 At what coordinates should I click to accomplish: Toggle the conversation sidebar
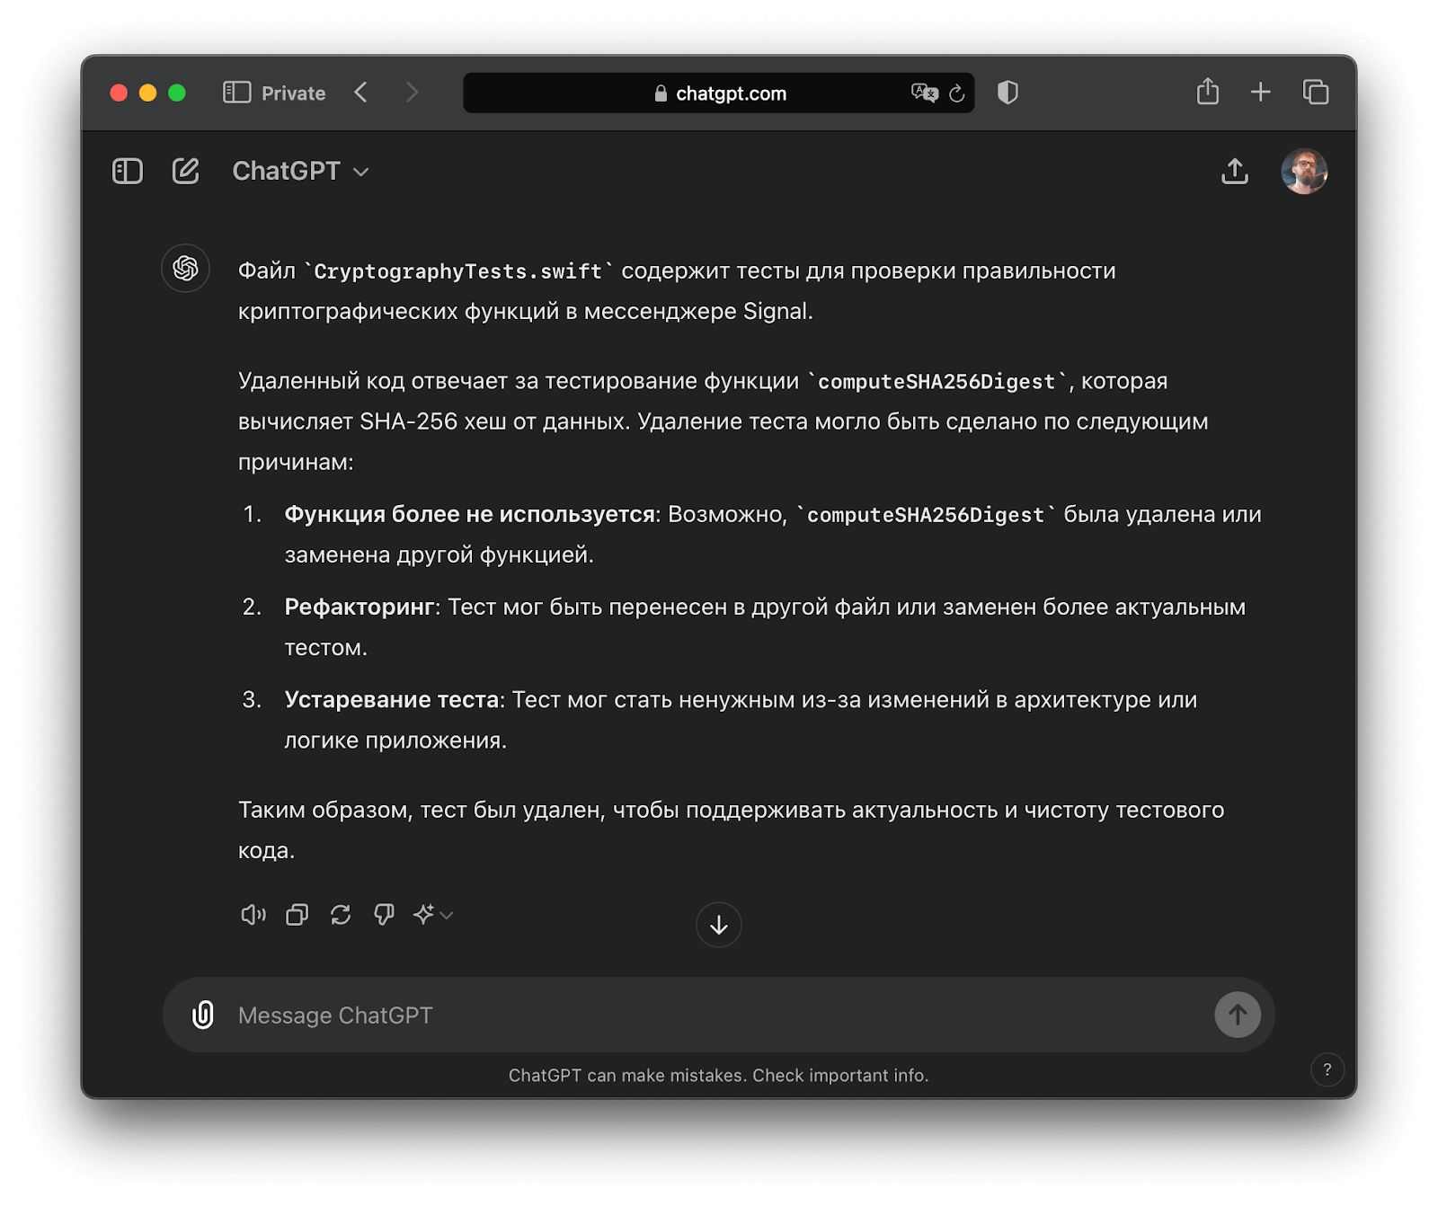point(127,170)
